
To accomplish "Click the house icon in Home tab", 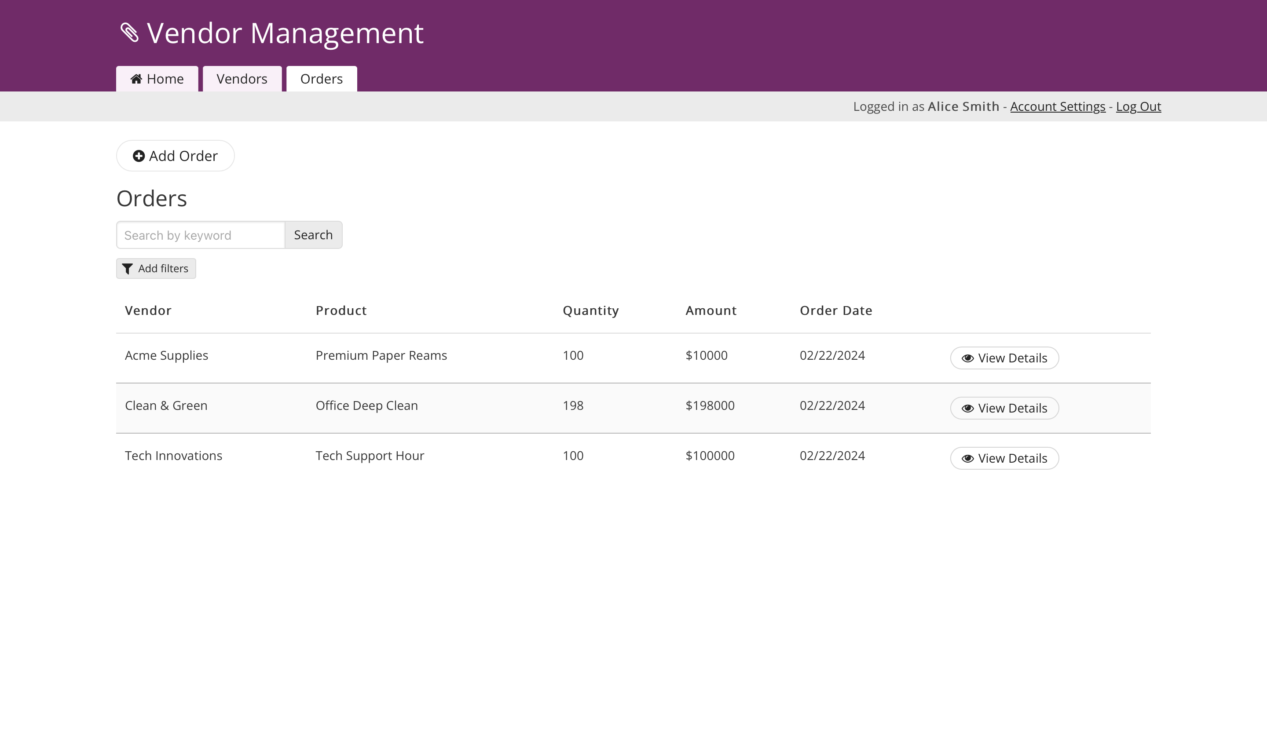I will tap(136, 79).
